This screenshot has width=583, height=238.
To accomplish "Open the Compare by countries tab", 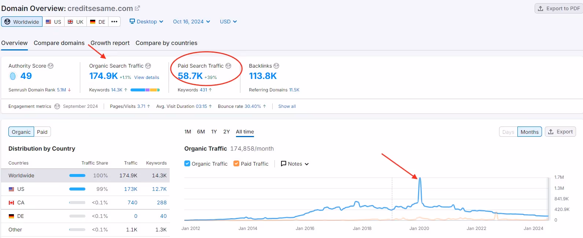I will point(166,43).
